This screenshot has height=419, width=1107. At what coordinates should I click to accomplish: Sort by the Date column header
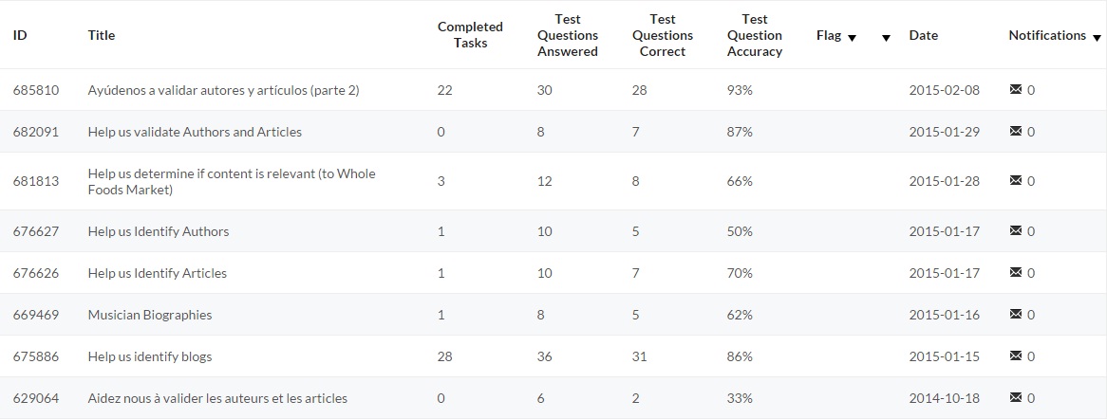(x=923, y=35)
